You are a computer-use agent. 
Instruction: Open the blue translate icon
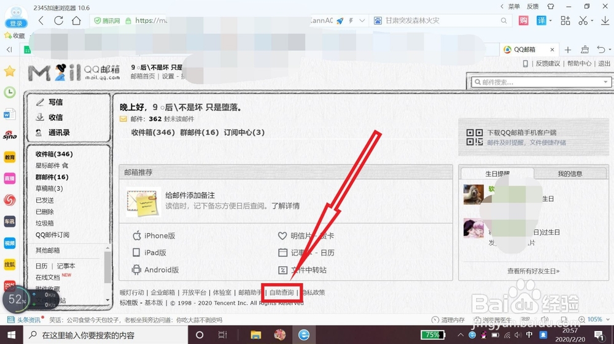tap(541, 21)
